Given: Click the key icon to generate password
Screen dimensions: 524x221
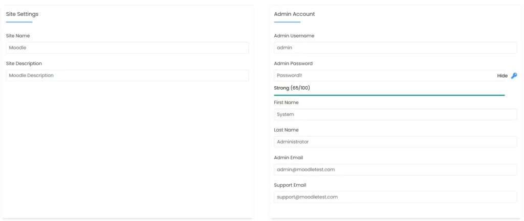Looking at the screenshot, I should click(514, 76).
